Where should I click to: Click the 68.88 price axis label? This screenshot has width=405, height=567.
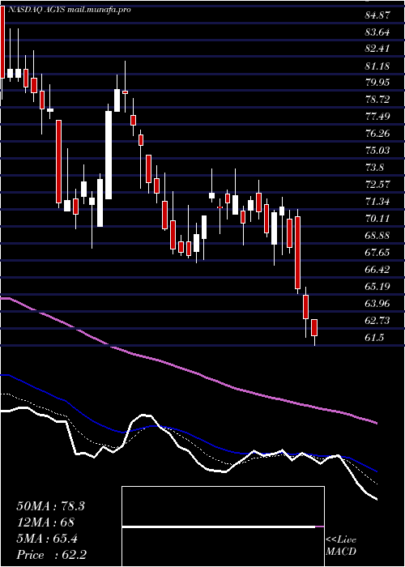click(x=377, y=235)
